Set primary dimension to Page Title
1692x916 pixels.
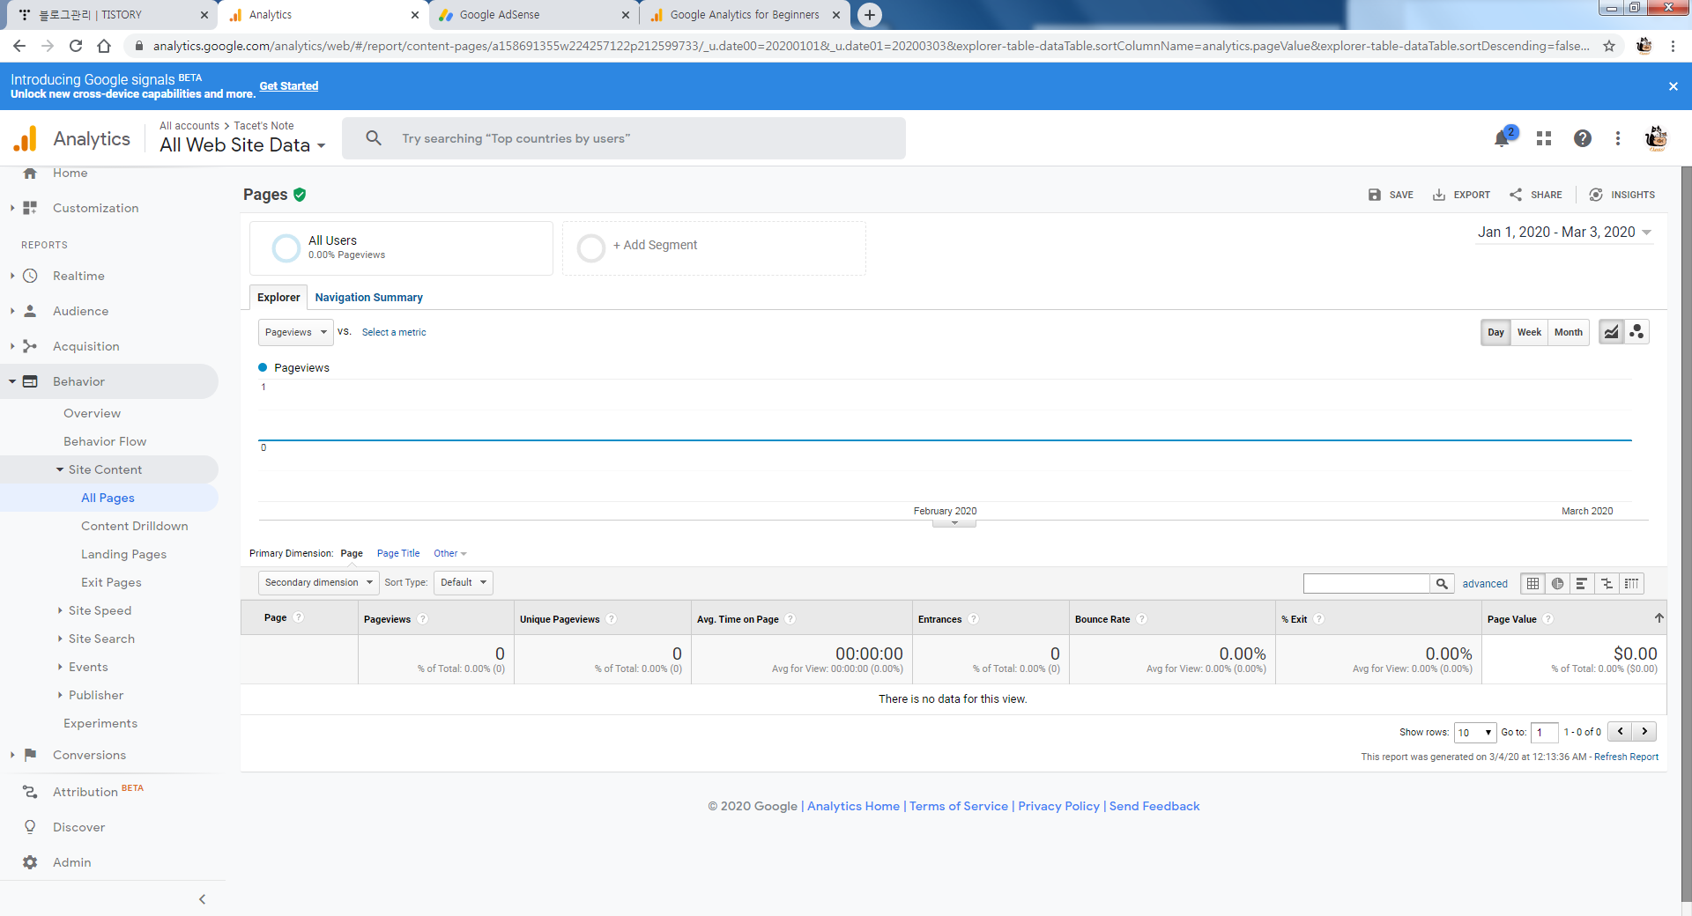coord(398,553)
